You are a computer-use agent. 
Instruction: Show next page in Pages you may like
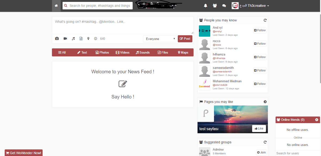[265, 102]
